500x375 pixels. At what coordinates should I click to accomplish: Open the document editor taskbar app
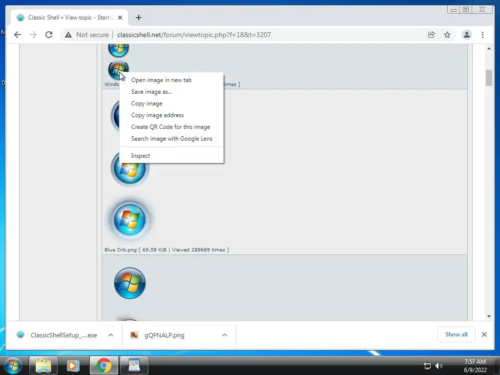[x=134, y=365]
